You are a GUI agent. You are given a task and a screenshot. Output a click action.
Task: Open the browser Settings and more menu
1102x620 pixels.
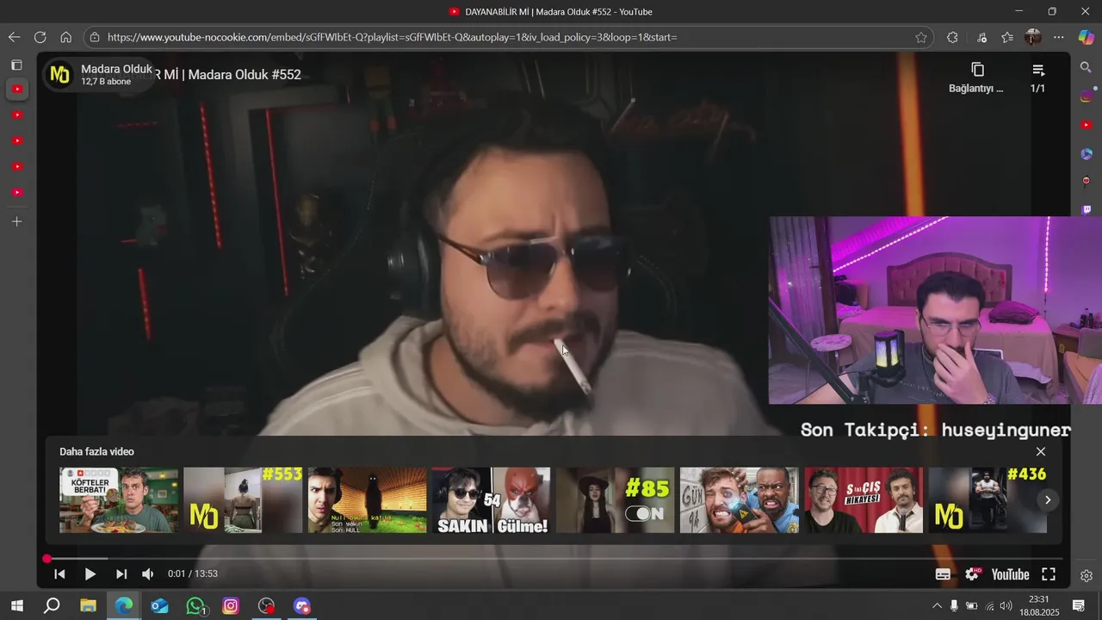1059,37
